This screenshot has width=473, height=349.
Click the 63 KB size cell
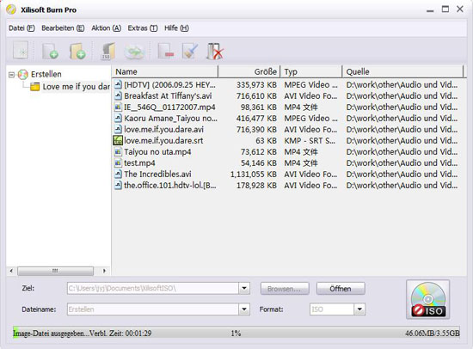tap(266, 141)
